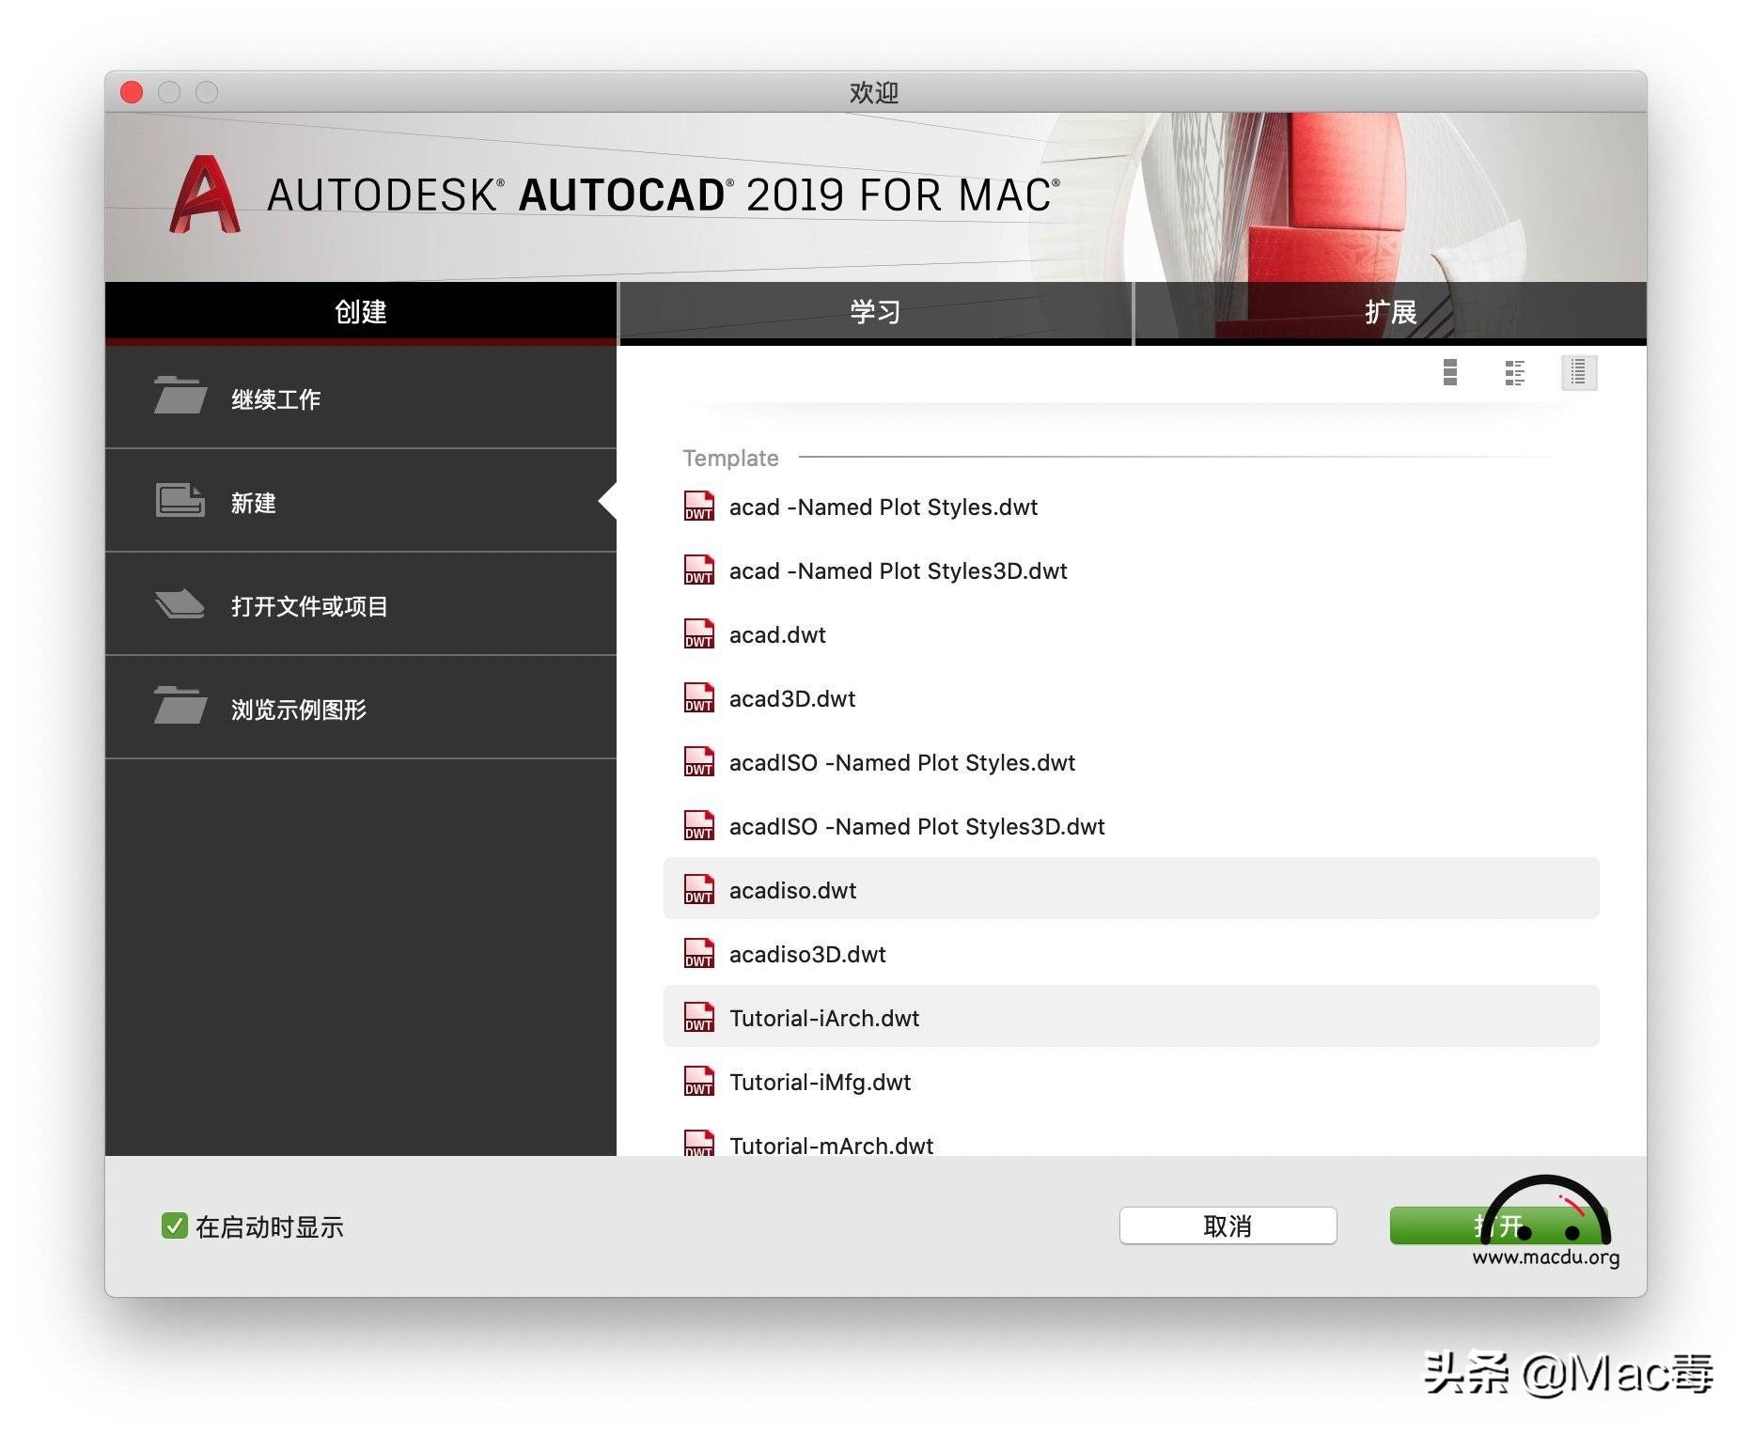Screen dimensions: 1752x1436
Task: Click the 浏览示例图形 folder icon
Action: 180,707
